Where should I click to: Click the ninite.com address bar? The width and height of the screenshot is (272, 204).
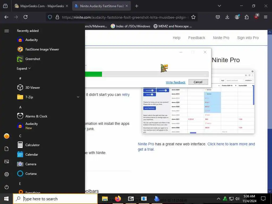[125, 17]
